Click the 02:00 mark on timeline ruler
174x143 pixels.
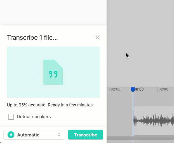pyautogui.click(x=163, y=89)
